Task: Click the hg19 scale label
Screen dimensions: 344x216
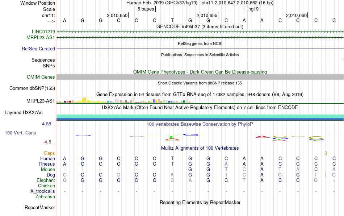Action: [x=253, y=9]
